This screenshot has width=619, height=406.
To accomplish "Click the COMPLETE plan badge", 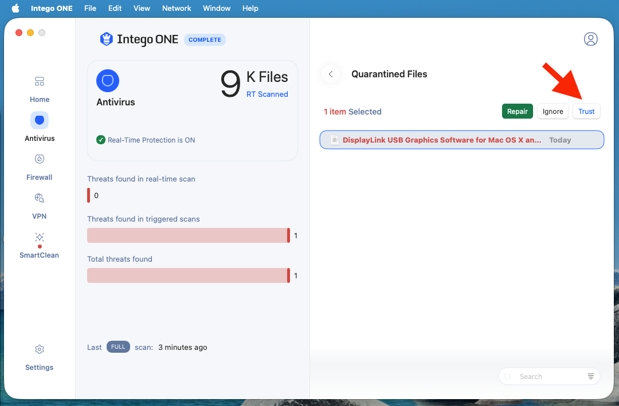I will point(205,40).
